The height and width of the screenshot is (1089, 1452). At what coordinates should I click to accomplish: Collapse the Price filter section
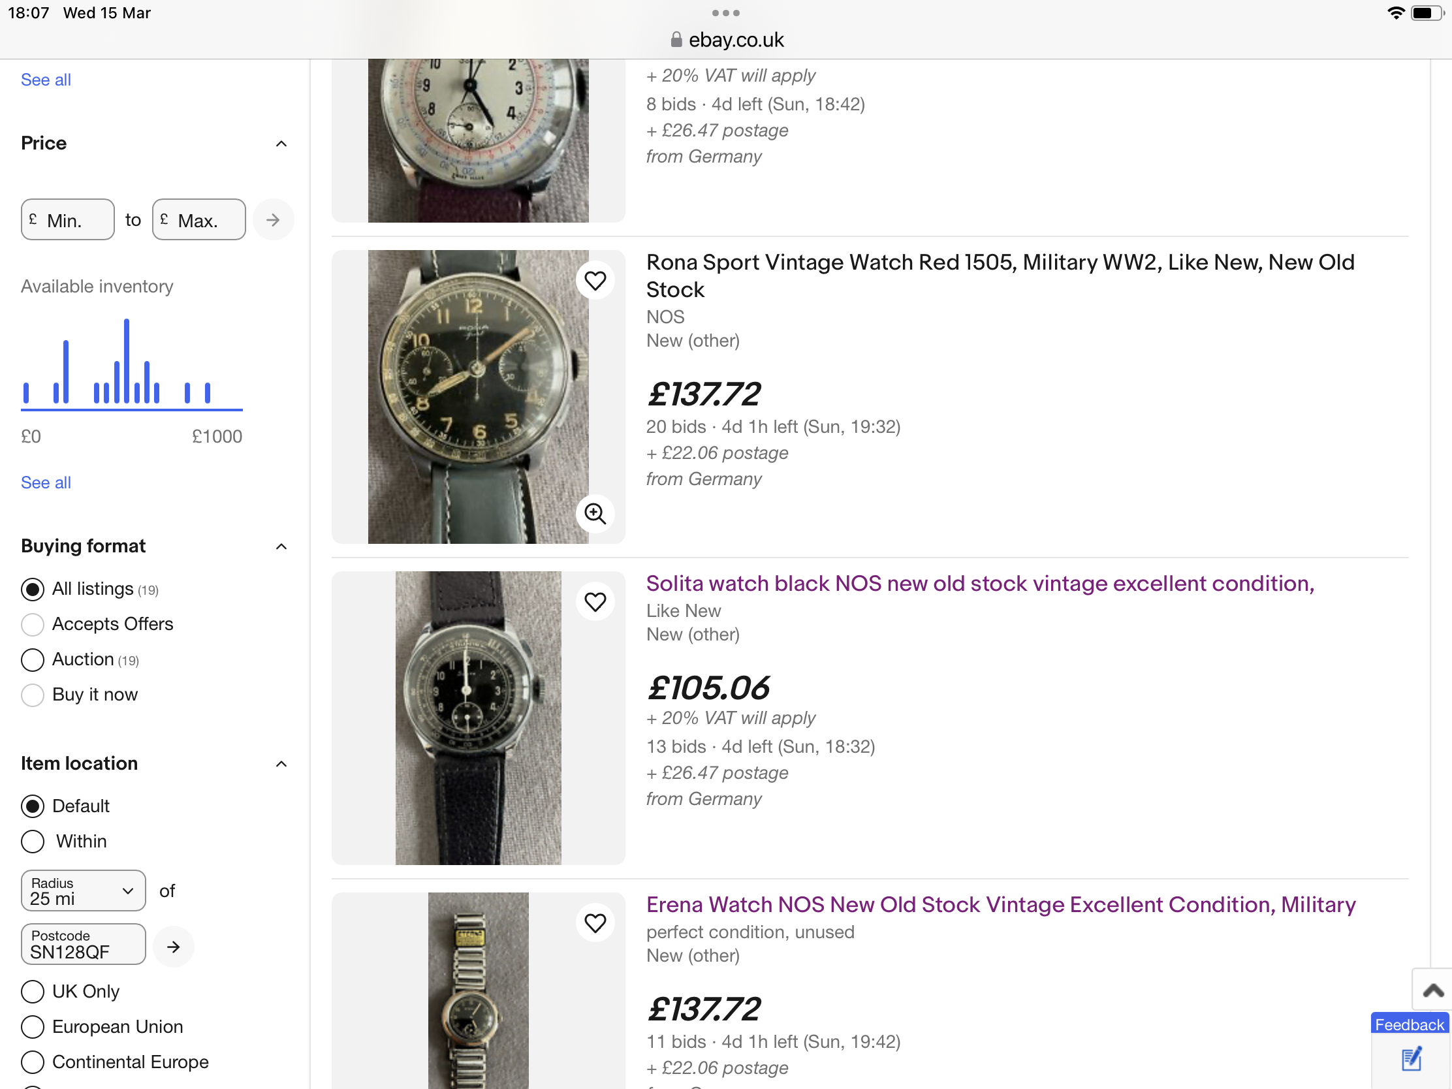click(x=281, y=144)
